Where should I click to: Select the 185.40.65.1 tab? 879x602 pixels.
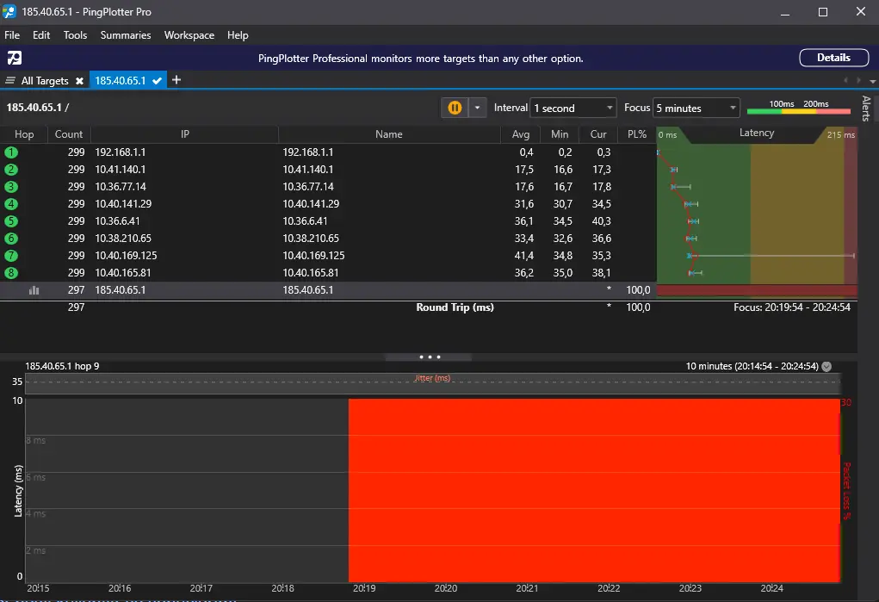tap(120, 81)
